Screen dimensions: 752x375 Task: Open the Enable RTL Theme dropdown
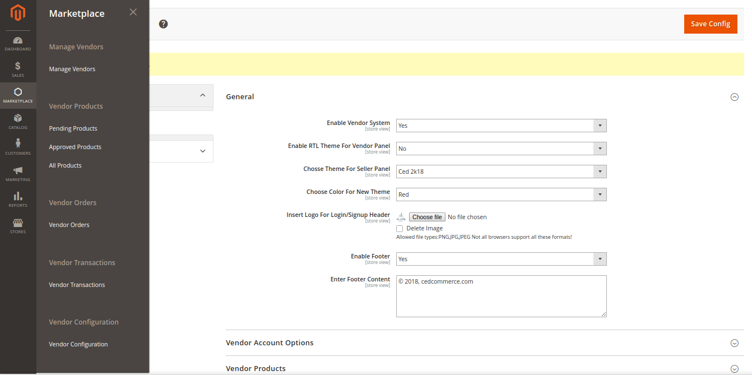click(501, 149)
